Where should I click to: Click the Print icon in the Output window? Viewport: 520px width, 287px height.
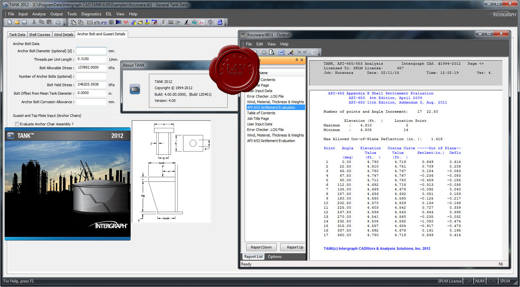pos(264,52)
